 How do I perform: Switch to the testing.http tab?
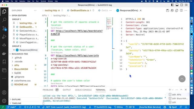[51, 11]
